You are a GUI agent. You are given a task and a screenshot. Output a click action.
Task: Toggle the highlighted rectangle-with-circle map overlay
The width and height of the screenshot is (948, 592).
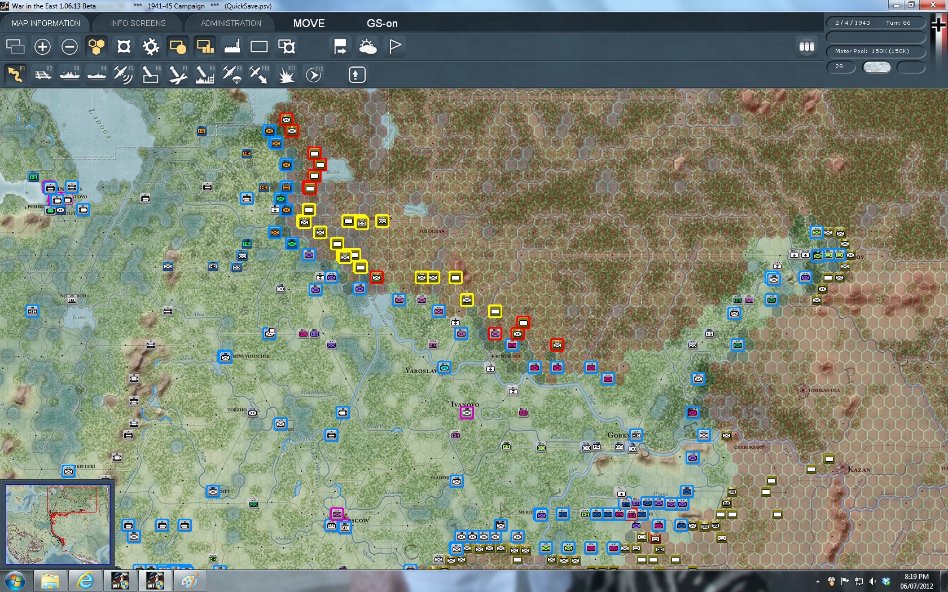click(x=178, y=46)
